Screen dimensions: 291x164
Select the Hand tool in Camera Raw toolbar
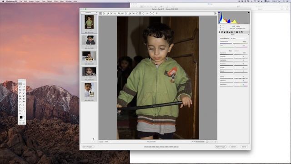pyautogui.click(x=104, y=13)
